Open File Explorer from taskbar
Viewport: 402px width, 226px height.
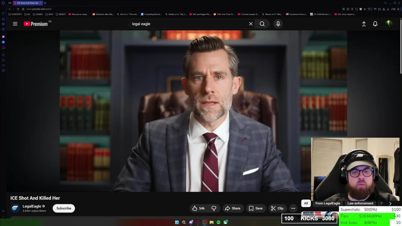(211, 222)
